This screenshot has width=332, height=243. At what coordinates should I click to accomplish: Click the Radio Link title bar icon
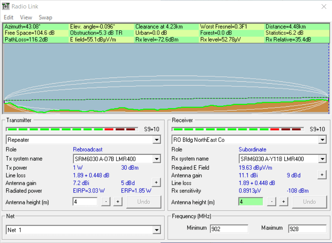[7, 7]
